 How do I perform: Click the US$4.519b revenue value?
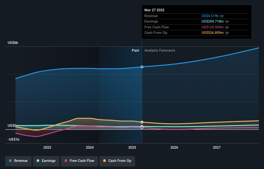(210, 16)
